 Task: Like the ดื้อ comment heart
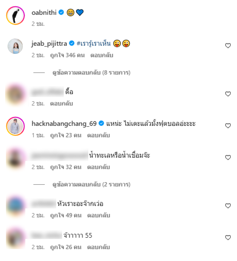[x=228, y=94]
